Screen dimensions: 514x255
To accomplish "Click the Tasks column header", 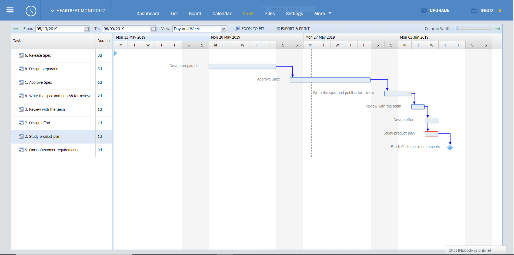I will tap(53, 41).
